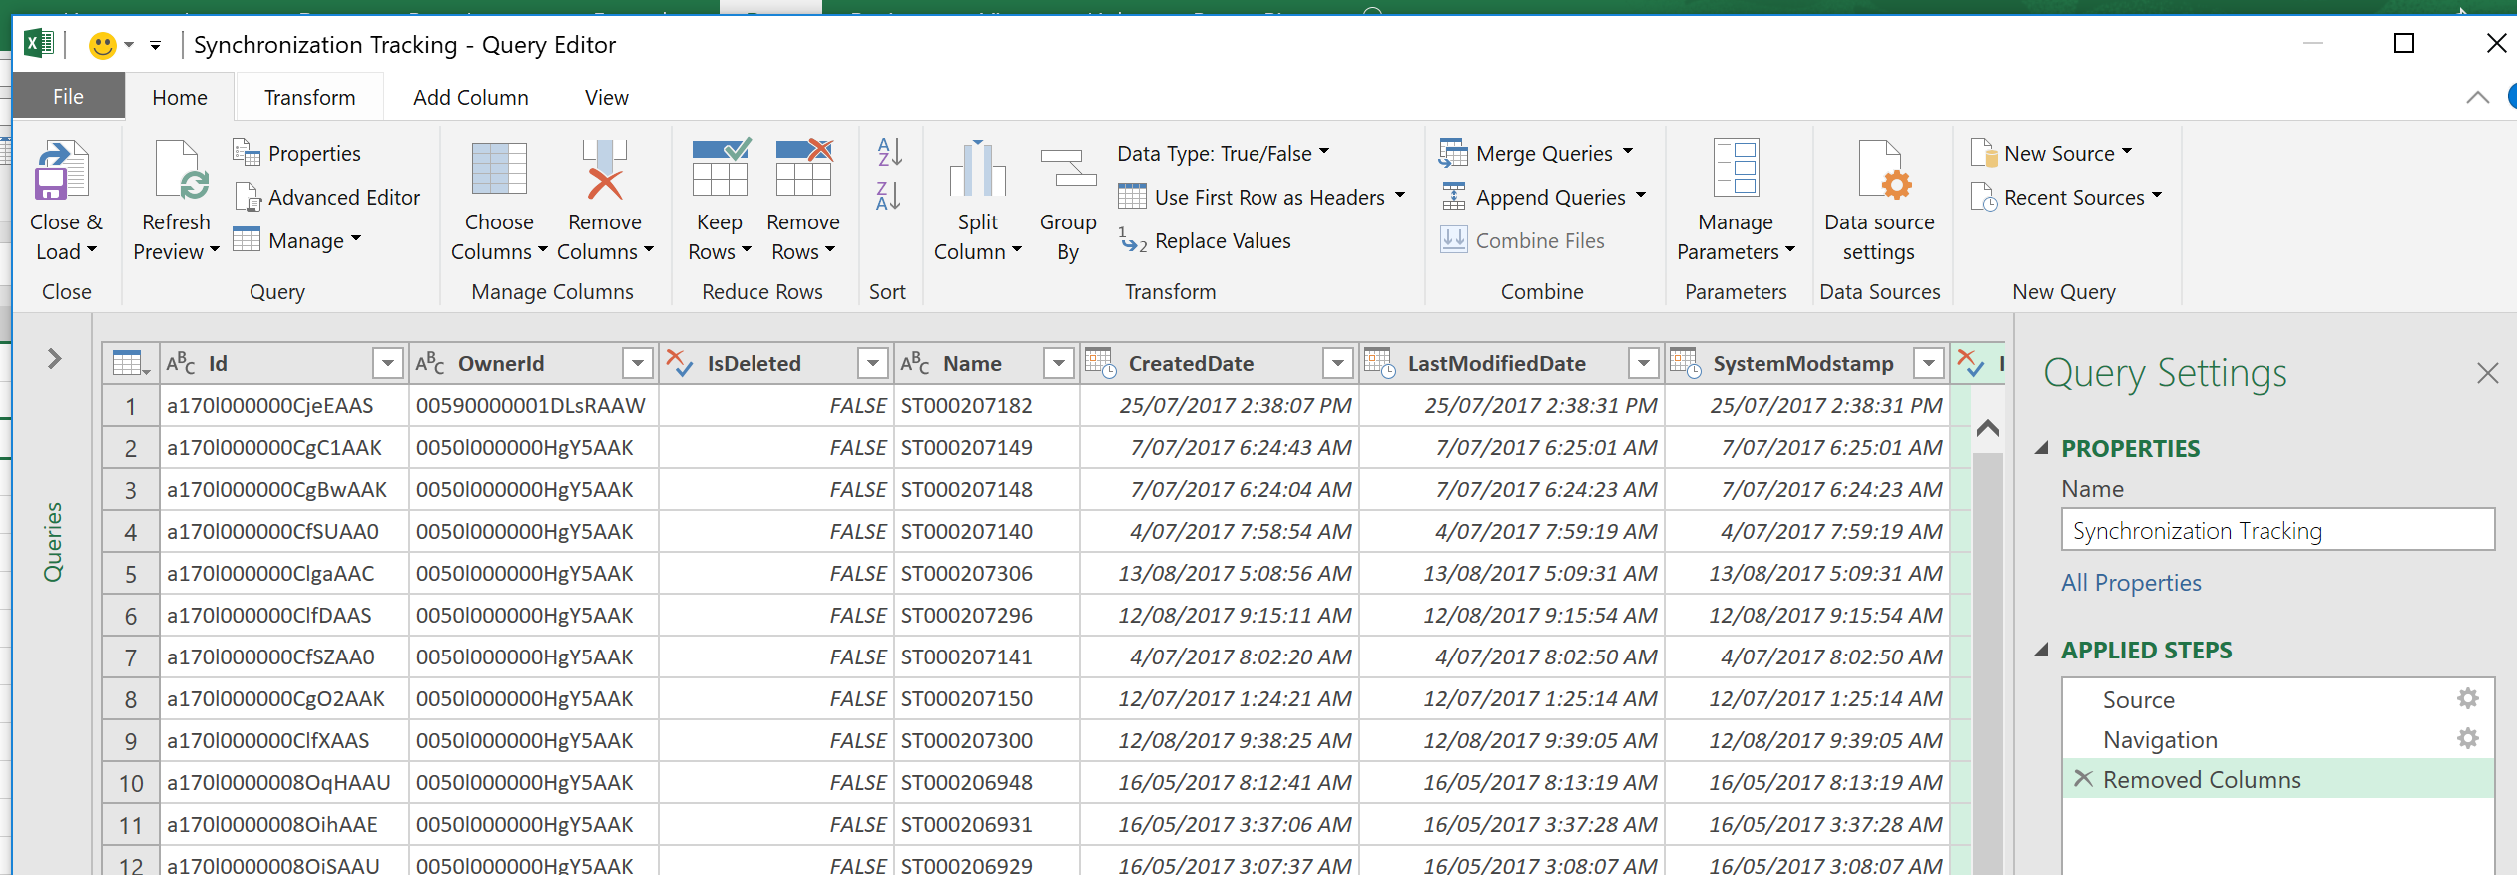Click the table options icon at grid corner
This screenshot has height=875, width=2517.
[131, 363]
